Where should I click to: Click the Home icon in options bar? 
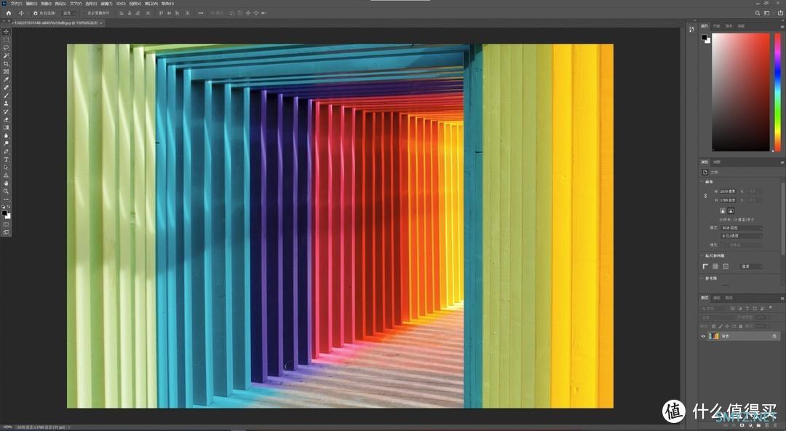pos(9,13)
